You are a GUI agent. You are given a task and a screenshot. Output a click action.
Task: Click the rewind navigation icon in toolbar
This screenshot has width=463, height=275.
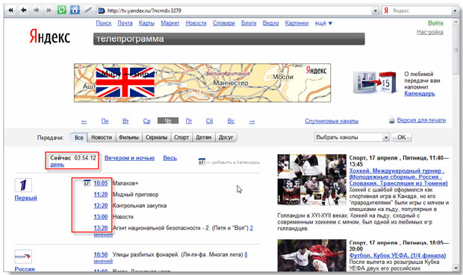(x=11, y=10)
